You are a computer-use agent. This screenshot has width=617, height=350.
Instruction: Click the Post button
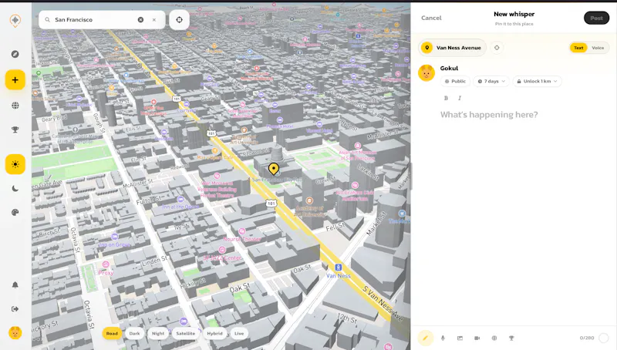tap(596, 18)
